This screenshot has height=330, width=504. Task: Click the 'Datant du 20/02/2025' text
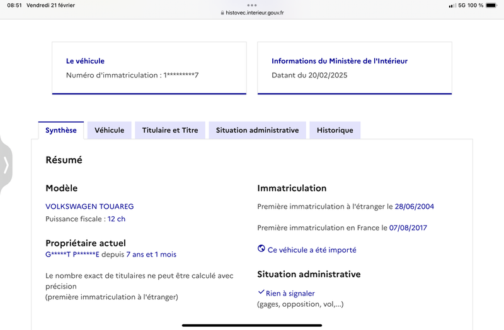tap(309, 75)
